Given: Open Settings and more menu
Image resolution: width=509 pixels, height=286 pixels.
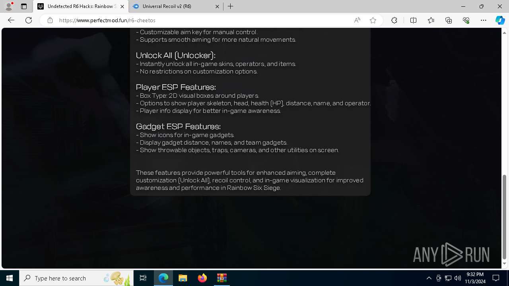Looking at the screenshot, I should (484, 20).
